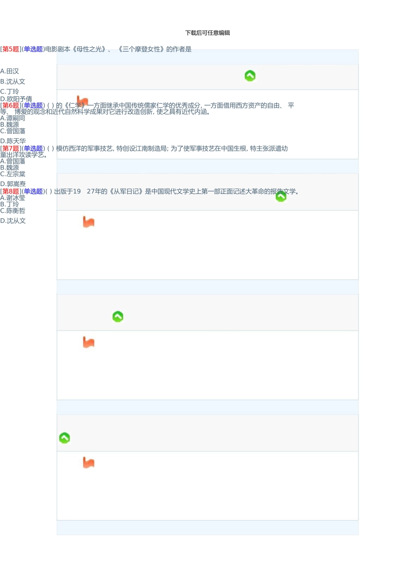Select answer A.谭嗣同

(13, 118)
